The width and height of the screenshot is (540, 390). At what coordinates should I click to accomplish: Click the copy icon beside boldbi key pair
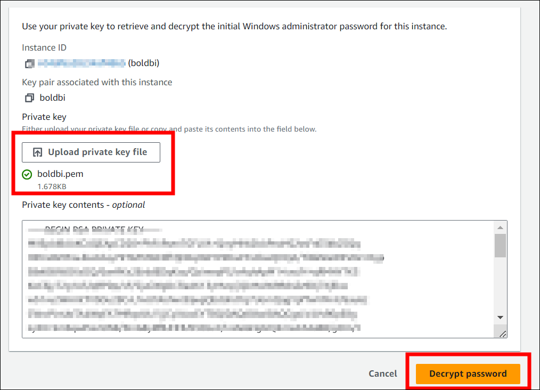(29, 98)
